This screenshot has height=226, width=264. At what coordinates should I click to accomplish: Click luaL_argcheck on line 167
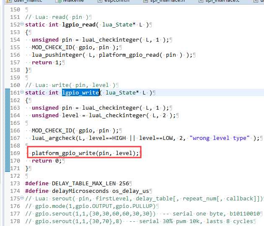click(54, 138)
